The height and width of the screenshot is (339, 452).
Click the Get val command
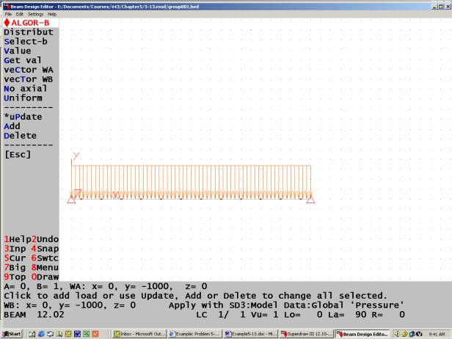[x=23, y=60]
